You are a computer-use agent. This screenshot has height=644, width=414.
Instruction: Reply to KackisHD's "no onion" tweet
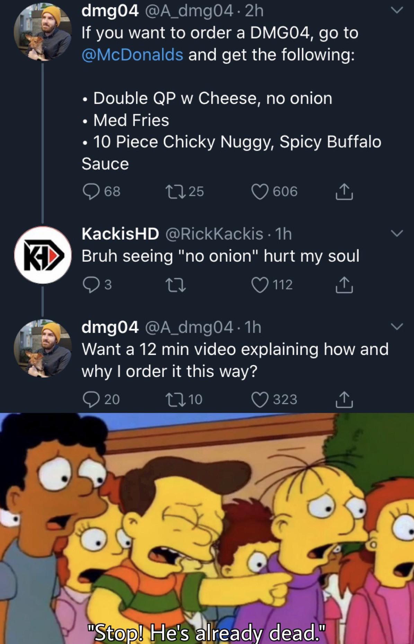pos(91,285)
